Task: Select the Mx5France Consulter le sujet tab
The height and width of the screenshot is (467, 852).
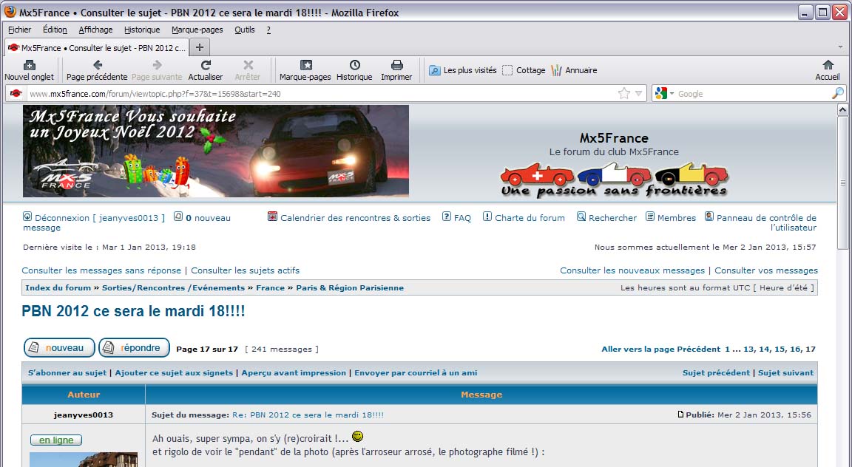Action: point(98,48)
